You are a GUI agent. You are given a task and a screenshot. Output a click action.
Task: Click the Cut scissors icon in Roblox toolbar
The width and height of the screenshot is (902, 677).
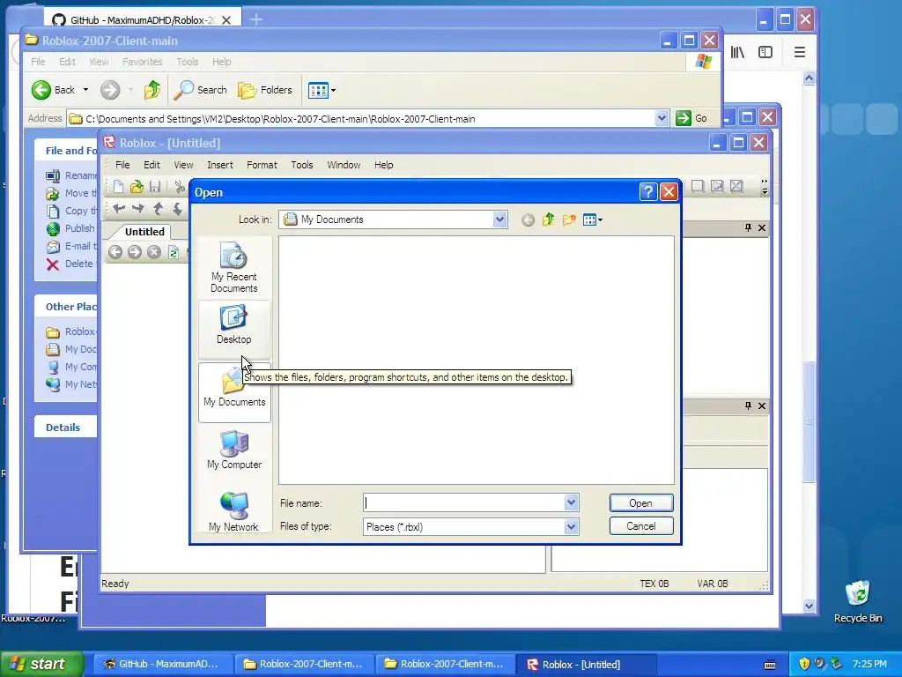click(x=180, y=187)
